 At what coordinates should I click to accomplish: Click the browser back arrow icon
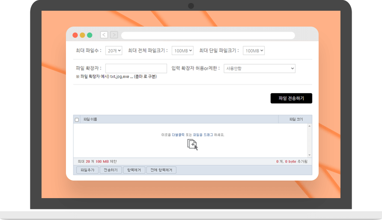(x=104, y=35)
